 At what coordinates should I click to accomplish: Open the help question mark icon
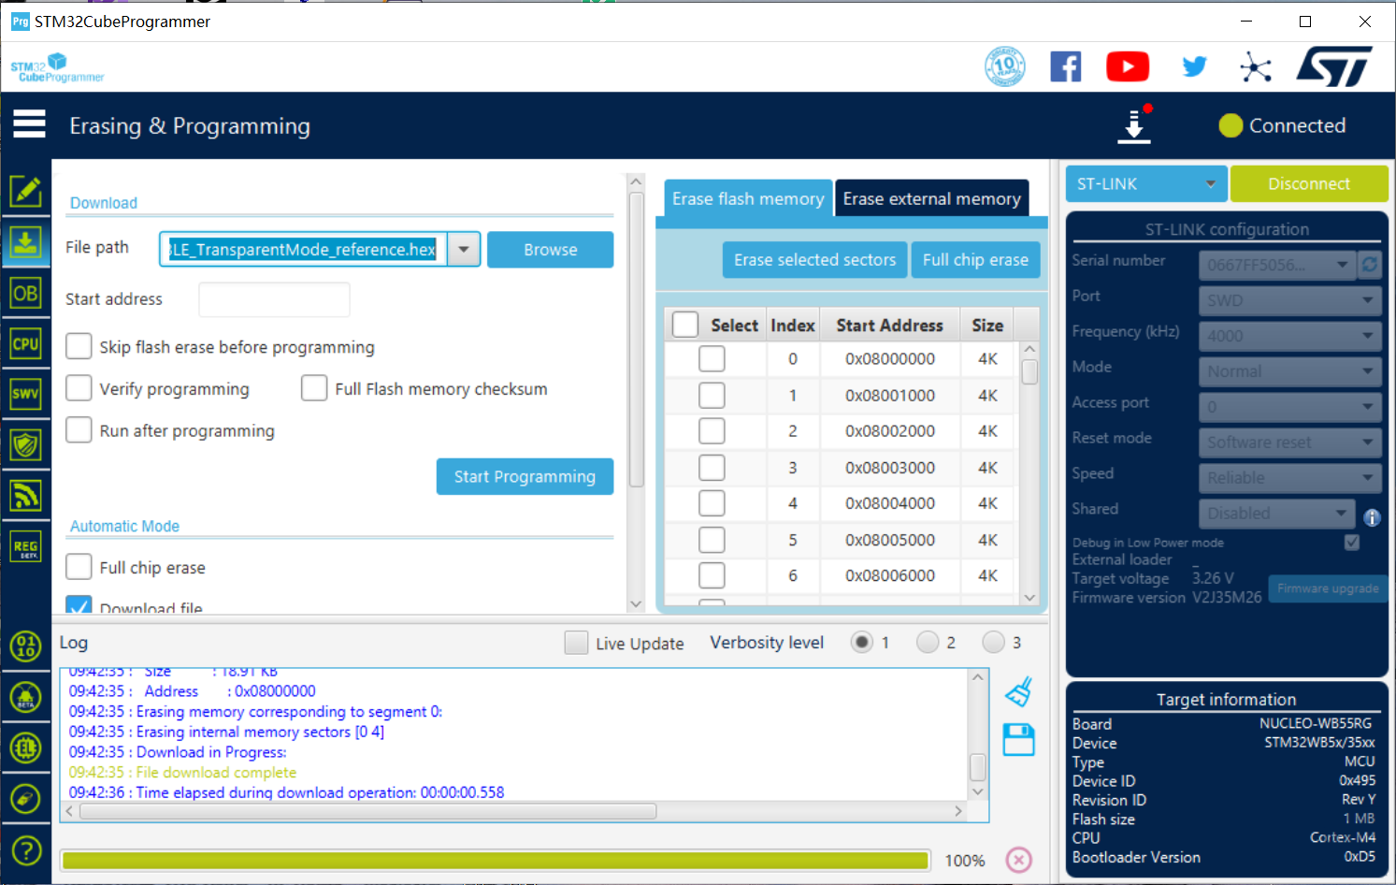point(25,850)
